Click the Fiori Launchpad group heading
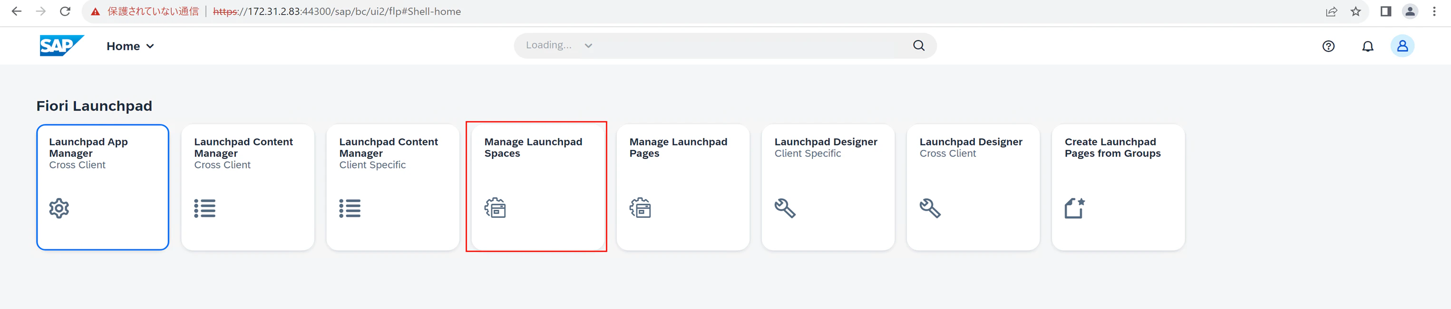 click(x=94, y=106)
